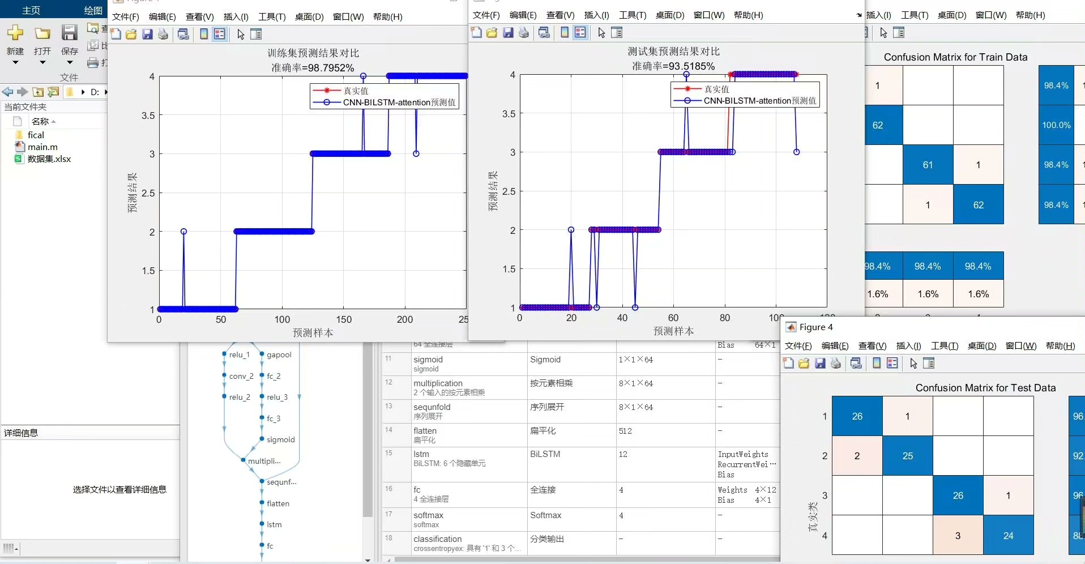1085x564 pixels.
Task: Open 帮助(H) menu in Figure 4
Action: (x=1060, y=346)
